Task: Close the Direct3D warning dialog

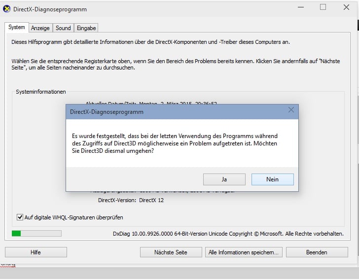Action: pyautogui.click(x=291, y=110)
